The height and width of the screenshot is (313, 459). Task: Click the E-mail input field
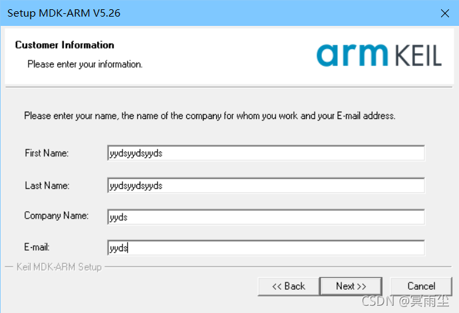point(266,248)
